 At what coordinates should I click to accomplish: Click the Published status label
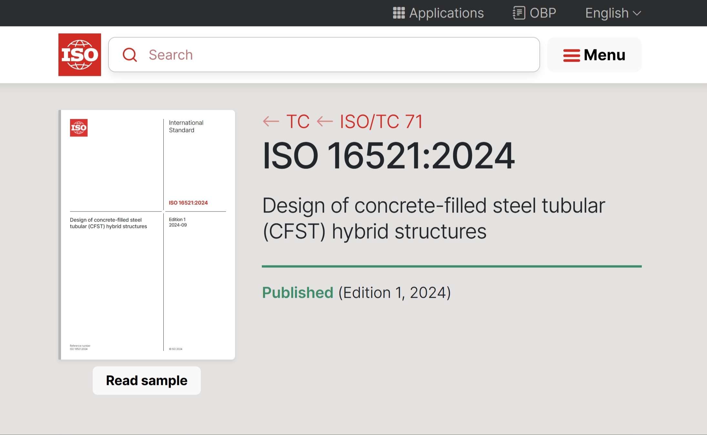(x=297, y=293)
